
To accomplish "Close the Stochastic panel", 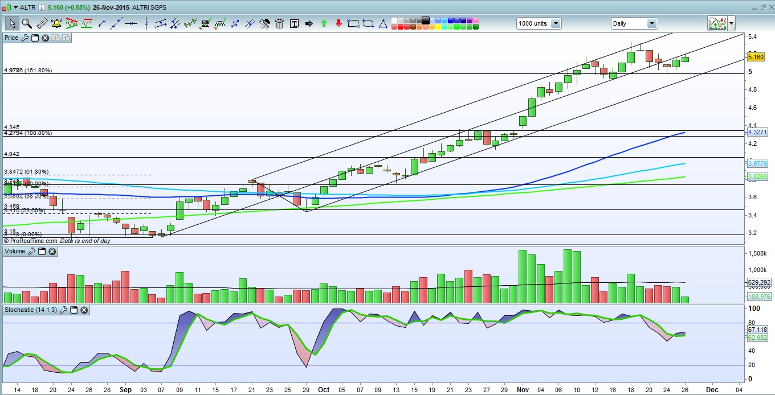I will [84, 310].
